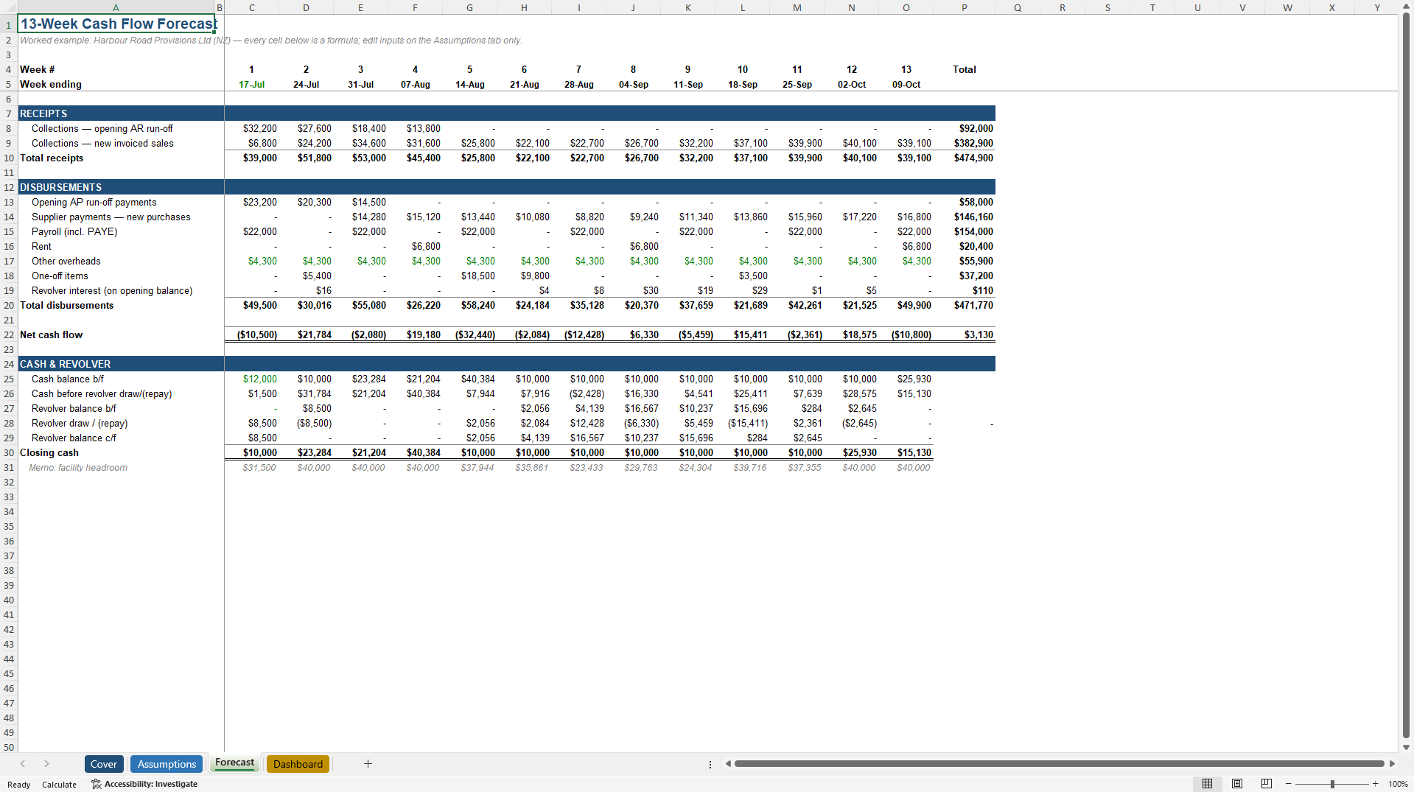Screen dimensions: 1414x792
Task: Add a new sheet with plus icon
Action: coord(368,764)
